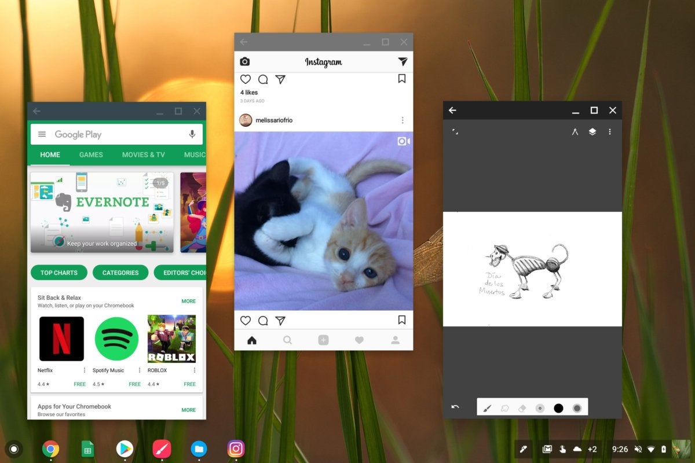Open the gray opacity swatch
Viewport: 695px width, 463px height.
point(577,408)
